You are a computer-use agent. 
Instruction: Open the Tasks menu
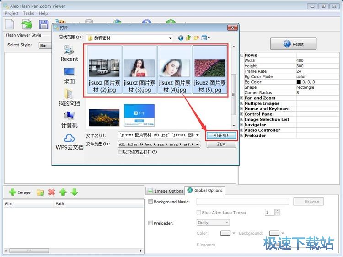point(28,14)
